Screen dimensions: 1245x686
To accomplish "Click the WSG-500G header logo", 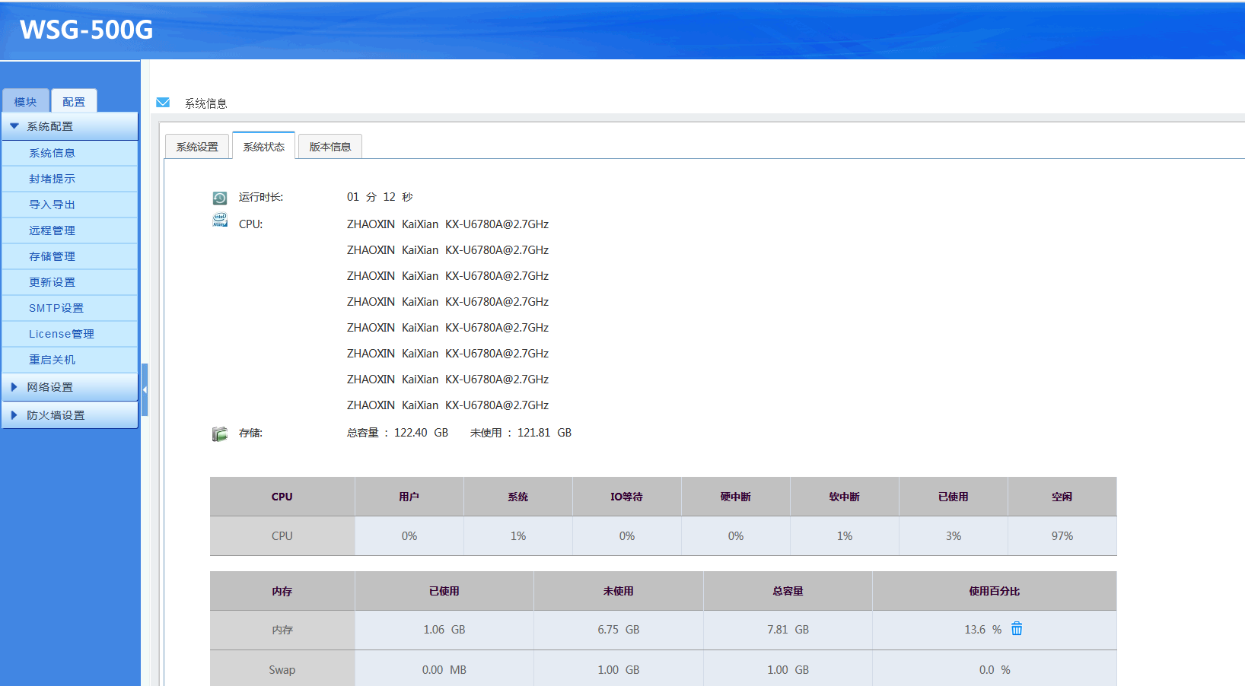I will pos(86,30).
